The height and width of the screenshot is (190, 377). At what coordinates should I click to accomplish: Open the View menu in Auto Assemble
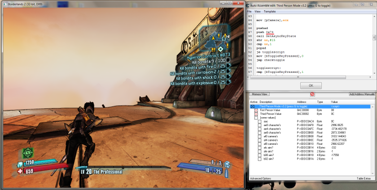click(x=258, y=12)
